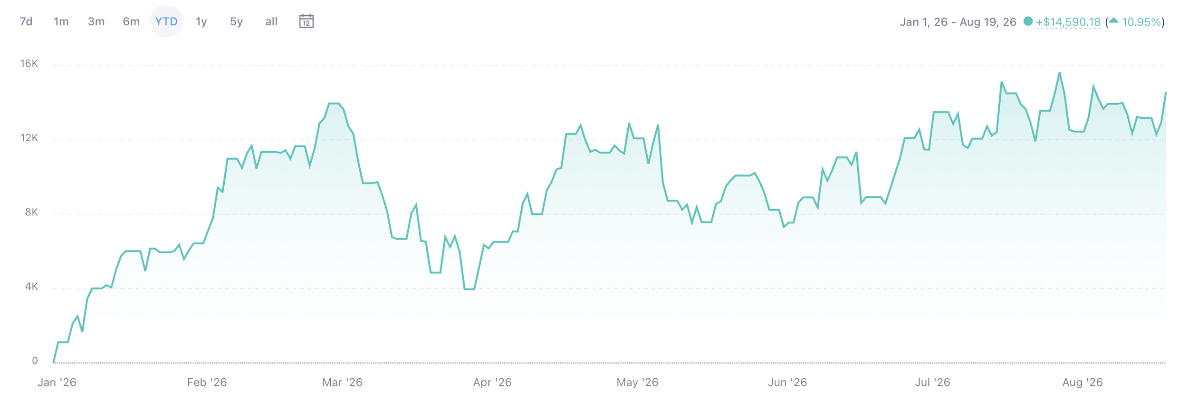Image resolution: width=1188 pixels, height=403 pixels.
Task: Choose the 5y time range
Action: (x=236, y=21)
